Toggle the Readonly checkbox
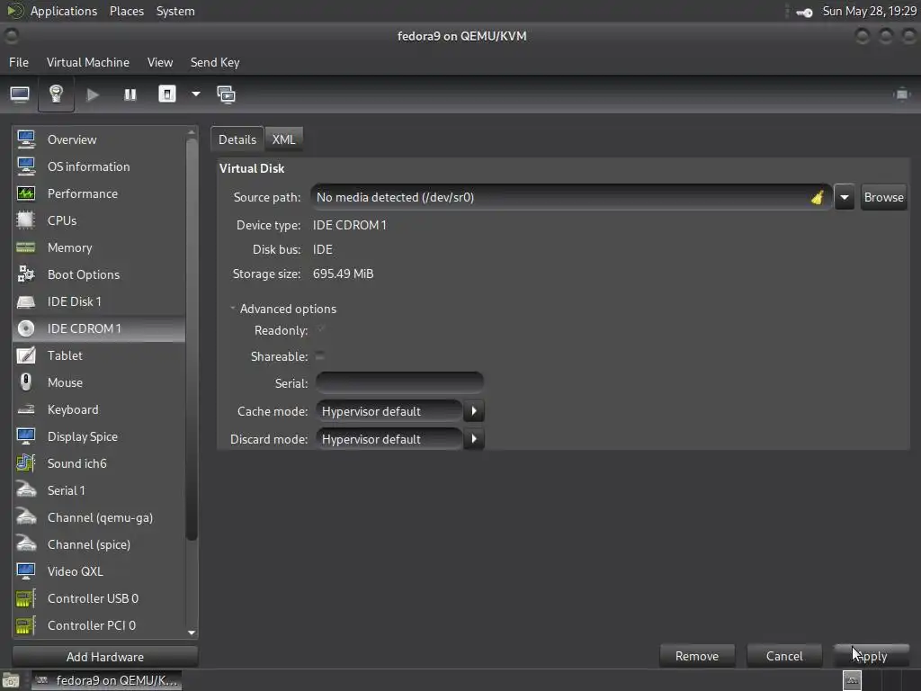Viewport: 921px width, 691px height. point(321,329)
